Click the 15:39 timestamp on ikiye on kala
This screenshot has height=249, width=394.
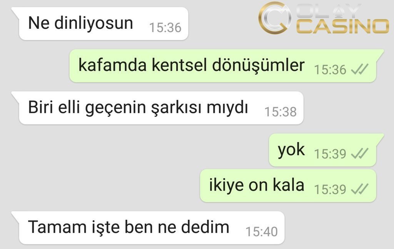[330, 189]
